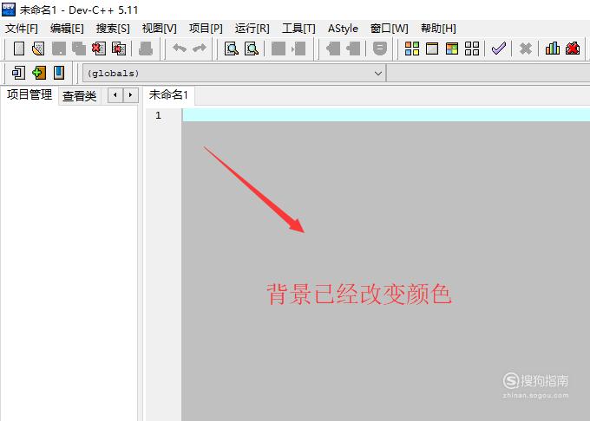Switch to the 项目管理 tab
This screenshot has height=421, width=590.
pos(29,94)
